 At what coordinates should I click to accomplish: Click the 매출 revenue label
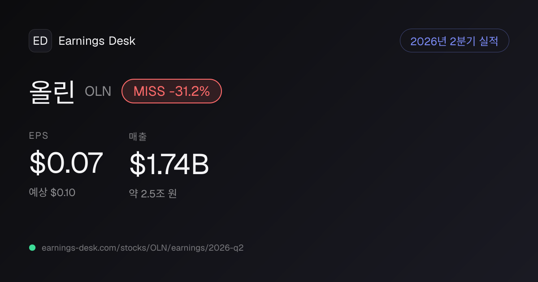138,137
